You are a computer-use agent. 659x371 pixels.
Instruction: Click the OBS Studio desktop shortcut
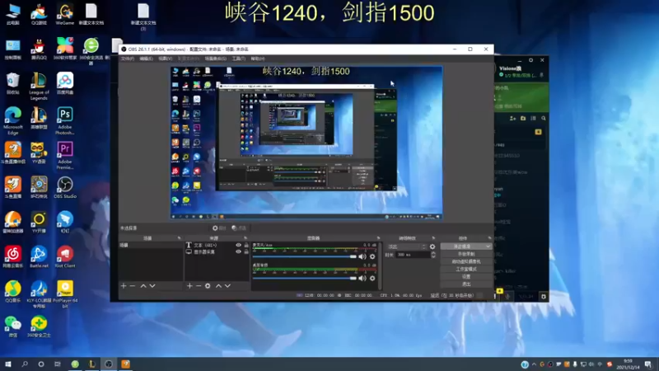click(x=65, y=188)
